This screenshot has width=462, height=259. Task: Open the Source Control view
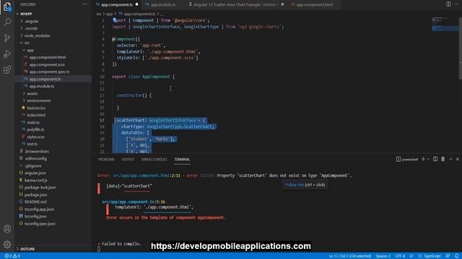(7, 38)
